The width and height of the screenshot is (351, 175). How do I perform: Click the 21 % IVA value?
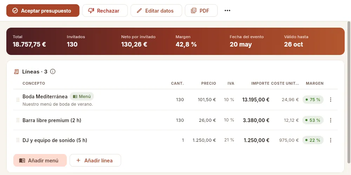pyautogui.click(x=229, y=140)
